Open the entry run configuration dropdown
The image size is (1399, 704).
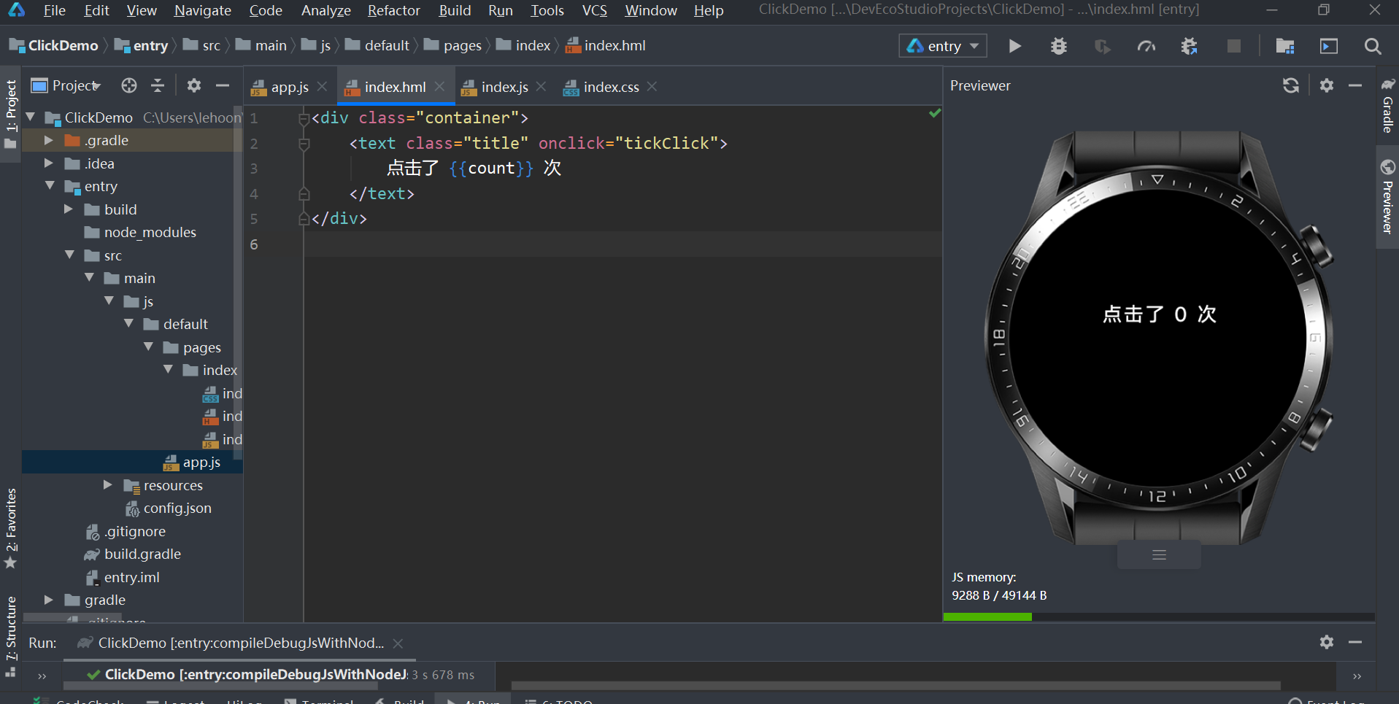943,46
